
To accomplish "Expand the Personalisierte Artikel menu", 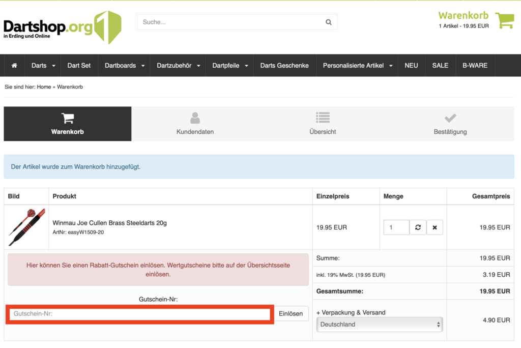I will click(x=358, y=66).
